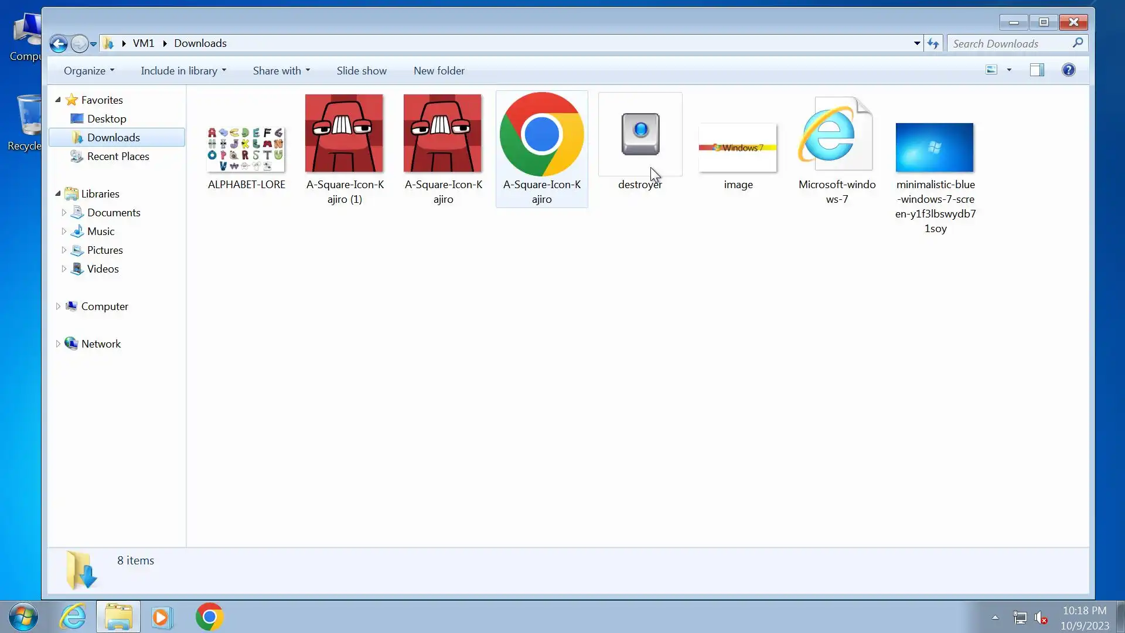Click the Slide show toolbar button
Image resolution: width=1125 pixels, height=633 pixels.
click(361, 71)
